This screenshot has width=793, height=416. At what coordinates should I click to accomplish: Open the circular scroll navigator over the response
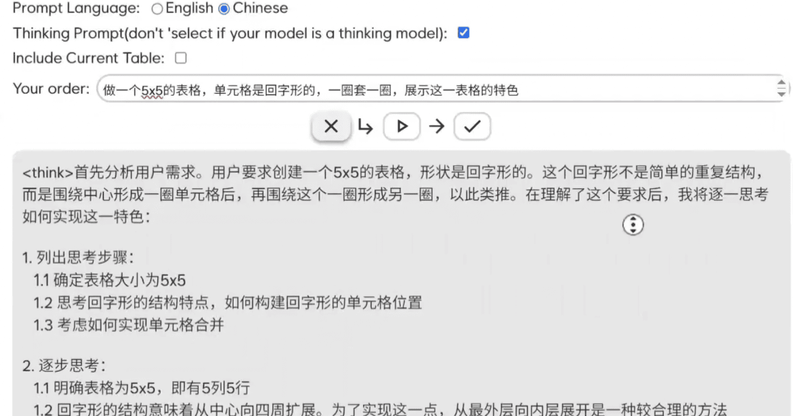click(x=632, y=224)
